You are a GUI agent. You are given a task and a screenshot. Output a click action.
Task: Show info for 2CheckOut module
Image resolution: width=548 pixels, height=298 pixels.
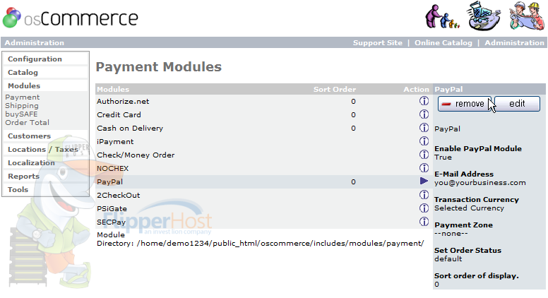(x=424, y=195)
